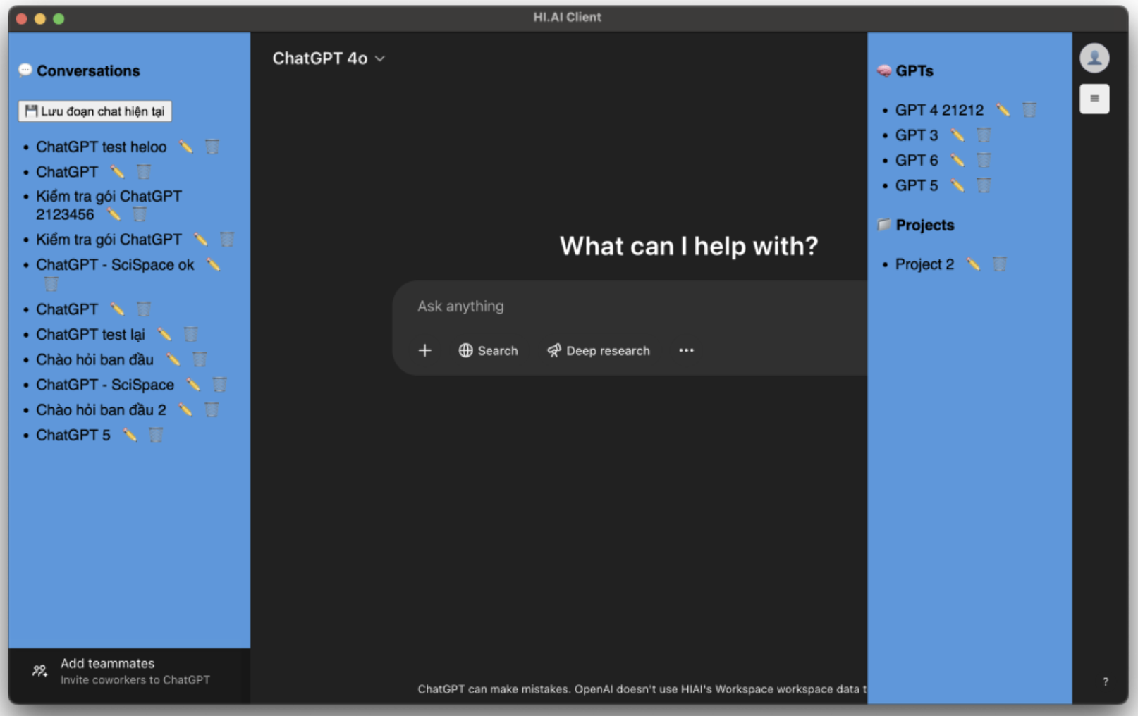Toggle Search mode in the prompt box
Viewport: 1138px width, 716px height.
coord(488,350)
